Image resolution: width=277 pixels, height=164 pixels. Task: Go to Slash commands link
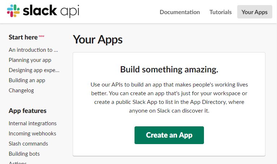(x=29, y=143)
